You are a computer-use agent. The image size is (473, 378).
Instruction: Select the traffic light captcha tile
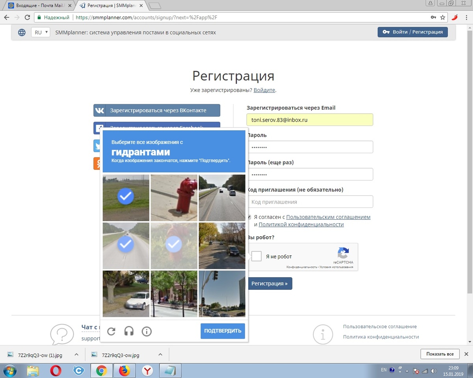(x=222, y=294)
